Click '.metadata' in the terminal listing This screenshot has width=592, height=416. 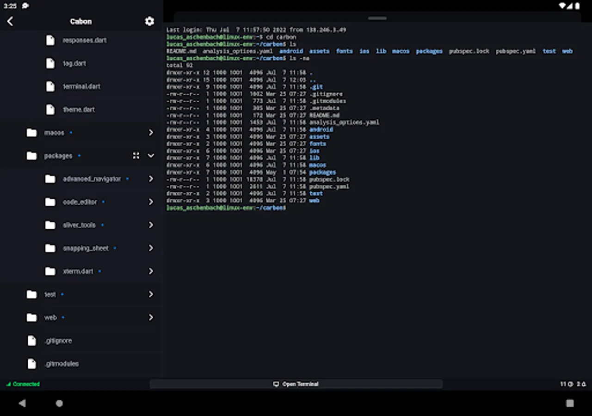coord(324,108)
